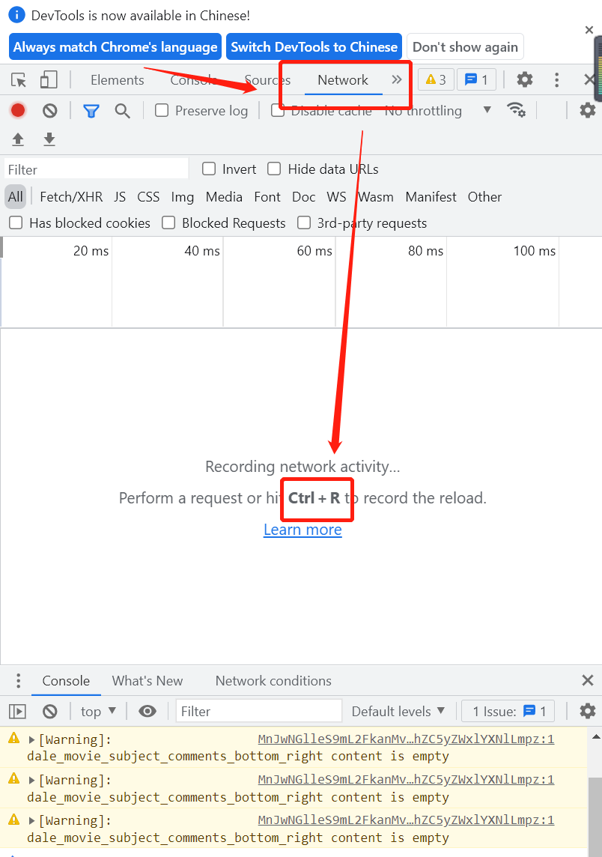Open DevTools settings gear

524,79
